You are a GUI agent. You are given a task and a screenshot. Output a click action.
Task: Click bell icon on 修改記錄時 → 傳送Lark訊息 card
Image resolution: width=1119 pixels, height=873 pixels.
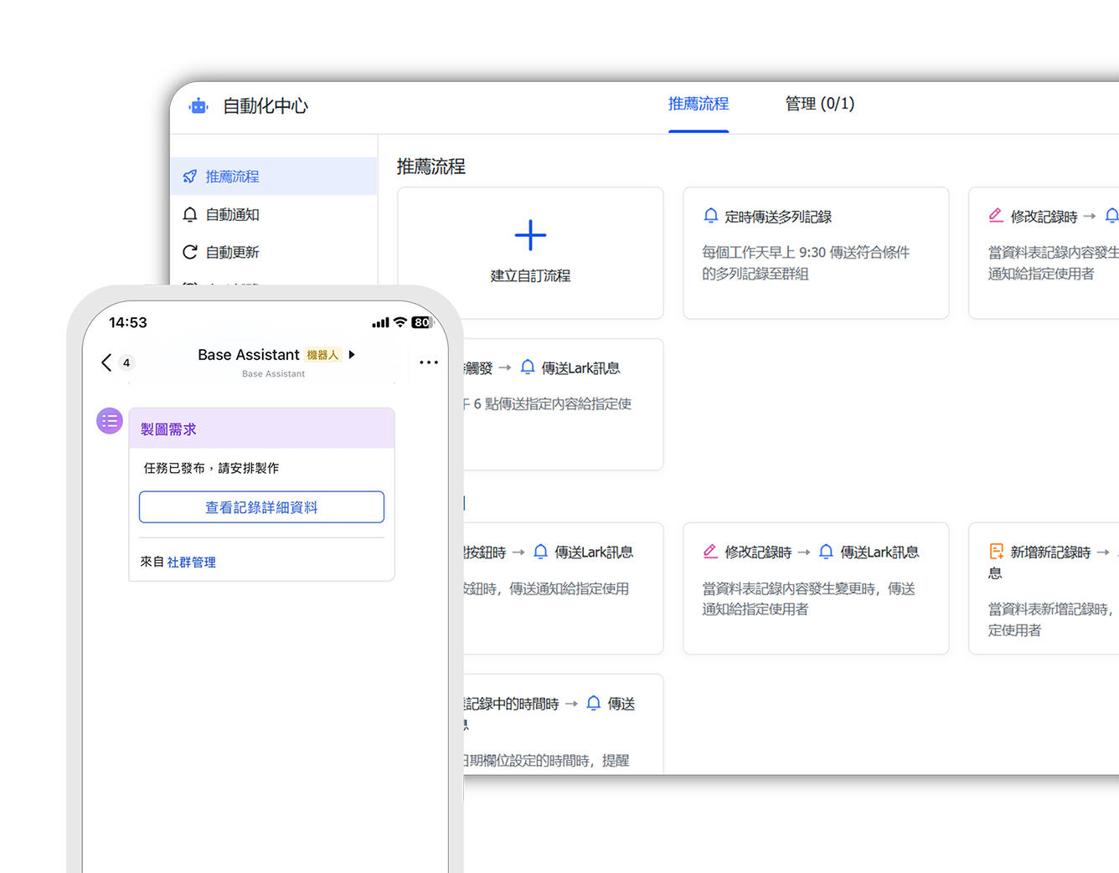coord(826,552)
